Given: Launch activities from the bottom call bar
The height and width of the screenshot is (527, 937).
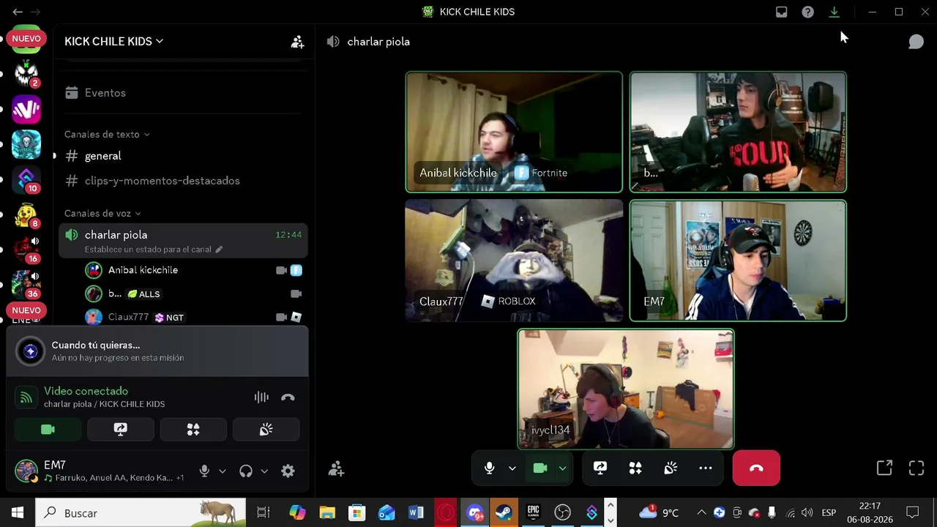Looking at the screenshot, I should click(x=635, y=468).
